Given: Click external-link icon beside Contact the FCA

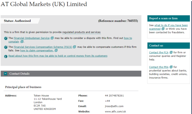Looking at the screenshot, I should point(171,52).
